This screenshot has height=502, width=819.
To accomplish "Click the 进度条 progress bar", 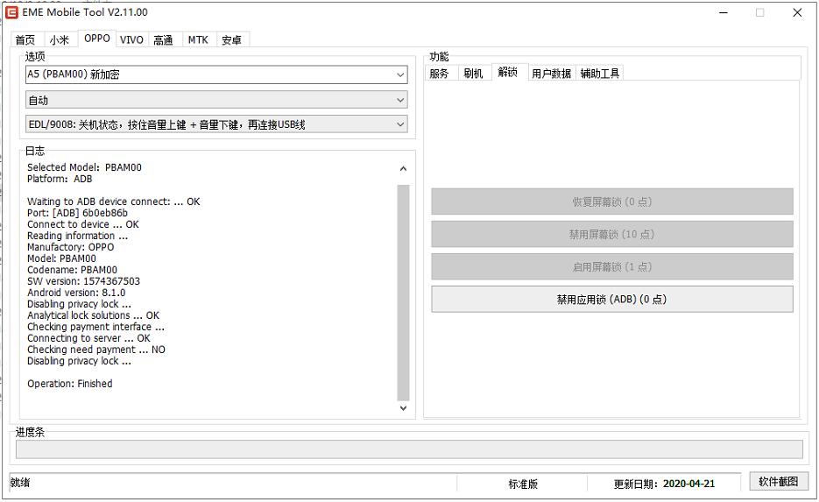I will pyautogui.click(x=409, y=449).
